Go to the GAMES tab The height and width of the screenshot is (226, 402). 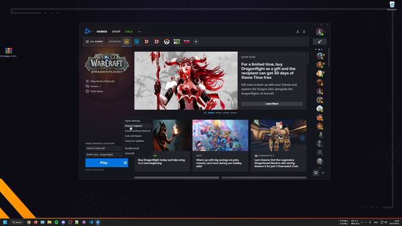[x=102, y=31]
